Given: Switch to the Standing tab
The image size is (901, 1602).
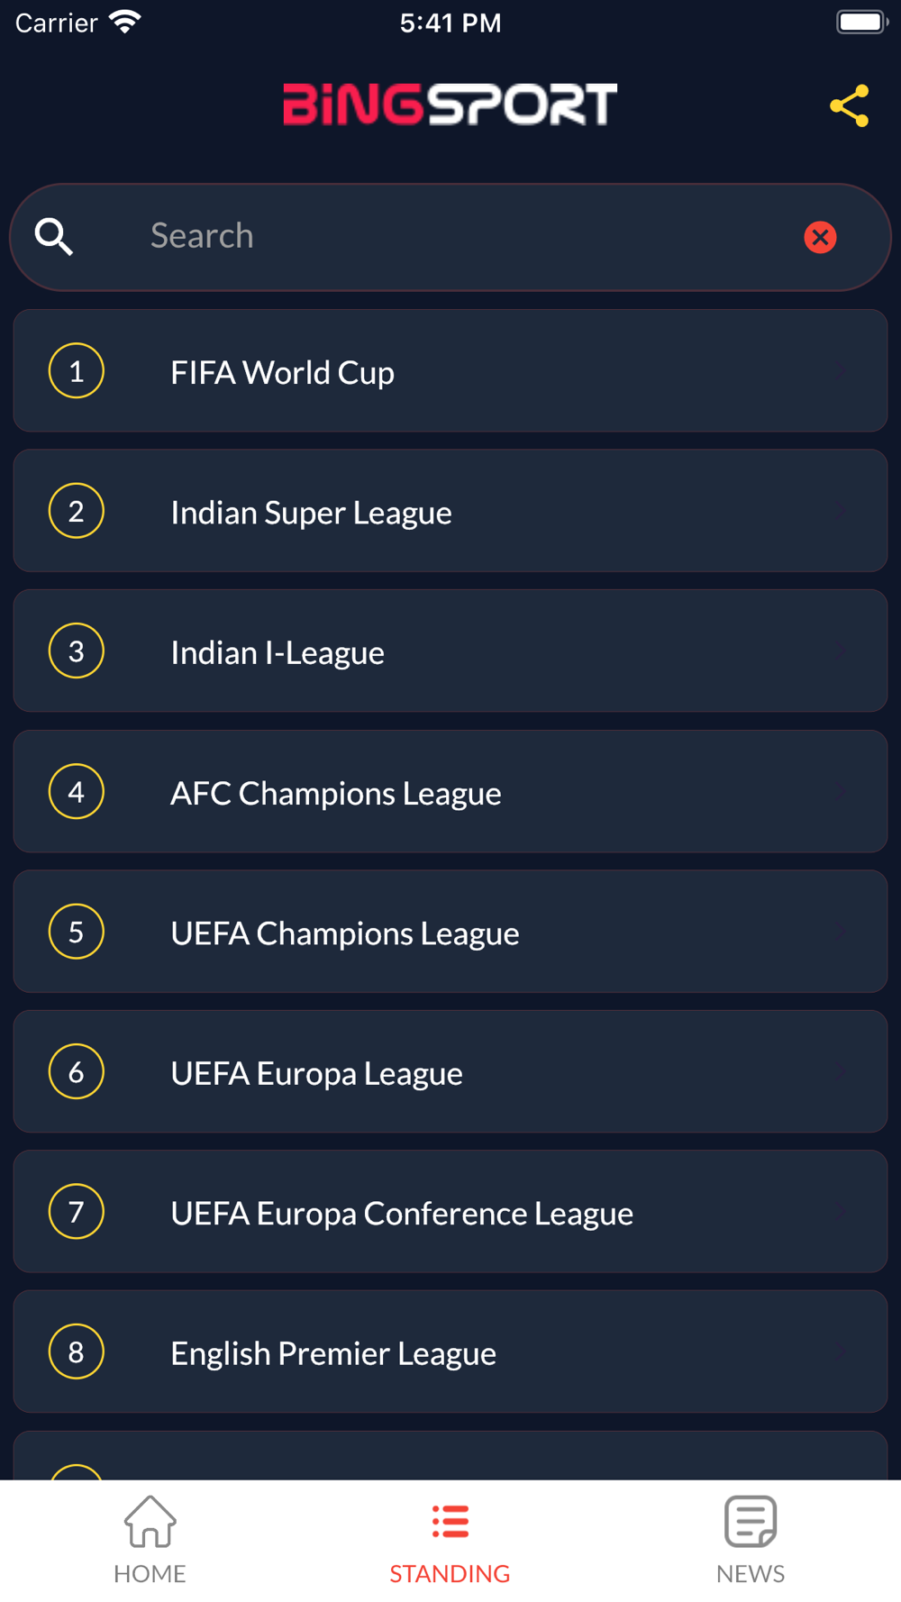Looking at the screenshot, I should pos(450,1541).
